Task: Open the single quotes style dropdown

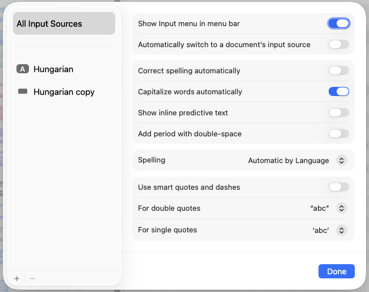Action: pos(341,230)
